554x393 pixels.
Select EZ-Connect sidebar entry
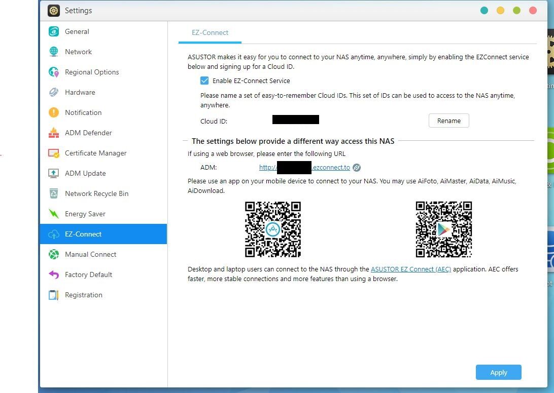(103, 234)
